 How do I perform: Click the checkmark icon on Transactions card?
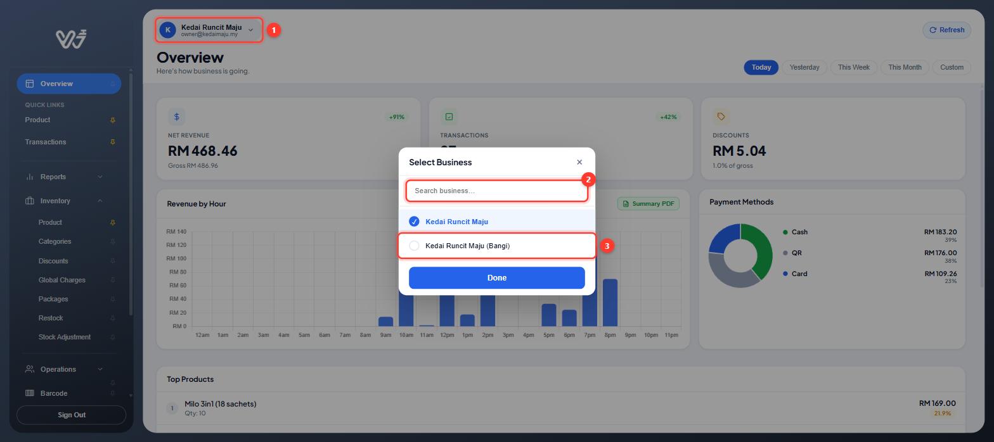[449, 117]
